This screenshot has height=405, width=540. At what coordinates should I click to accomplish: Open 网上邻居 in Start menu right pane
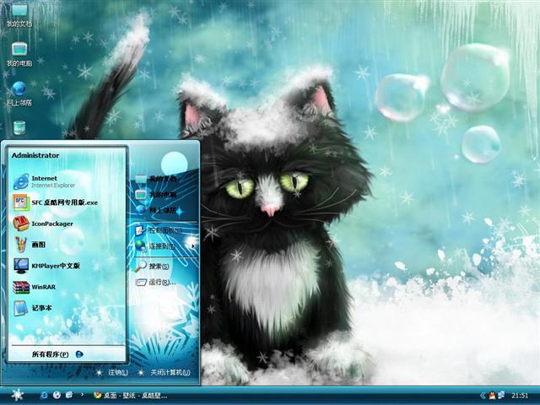155,210
